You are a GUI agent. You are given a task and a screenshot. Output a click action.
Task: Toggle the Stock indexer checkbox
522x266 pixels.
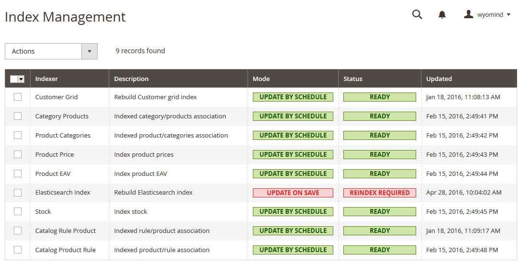pos(18,211)
